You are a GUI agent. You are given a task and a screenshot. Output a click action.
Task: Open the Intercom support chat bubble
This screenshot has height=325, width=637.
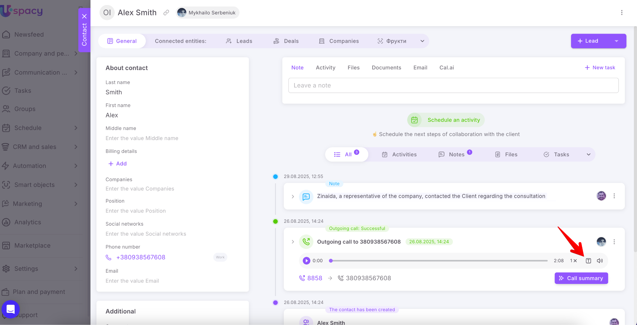(11, 309)
